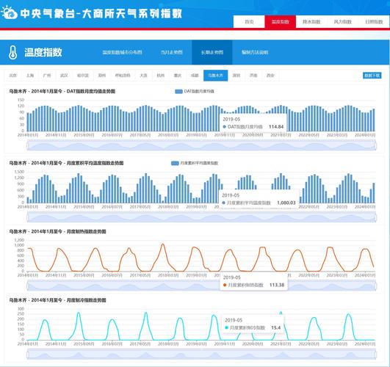The width and height of the screenshot is (390, 367).
Task: Select city 哈尔滨
Action: pos(83,76)
